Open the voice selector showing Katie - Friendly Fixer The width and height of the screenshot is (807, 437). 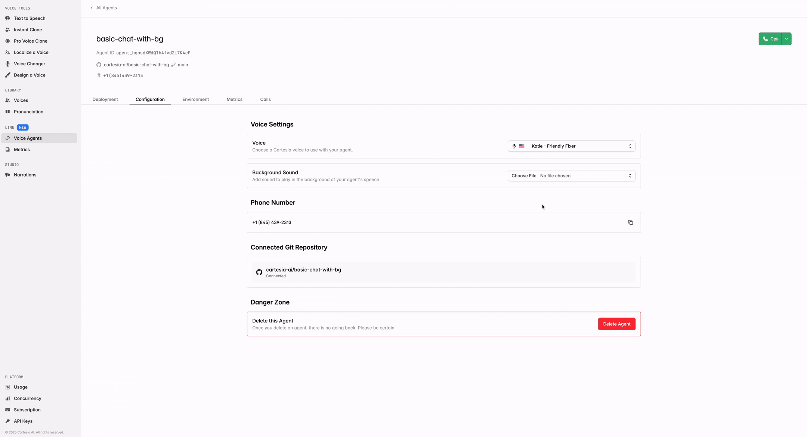click(x=571, y=146)
